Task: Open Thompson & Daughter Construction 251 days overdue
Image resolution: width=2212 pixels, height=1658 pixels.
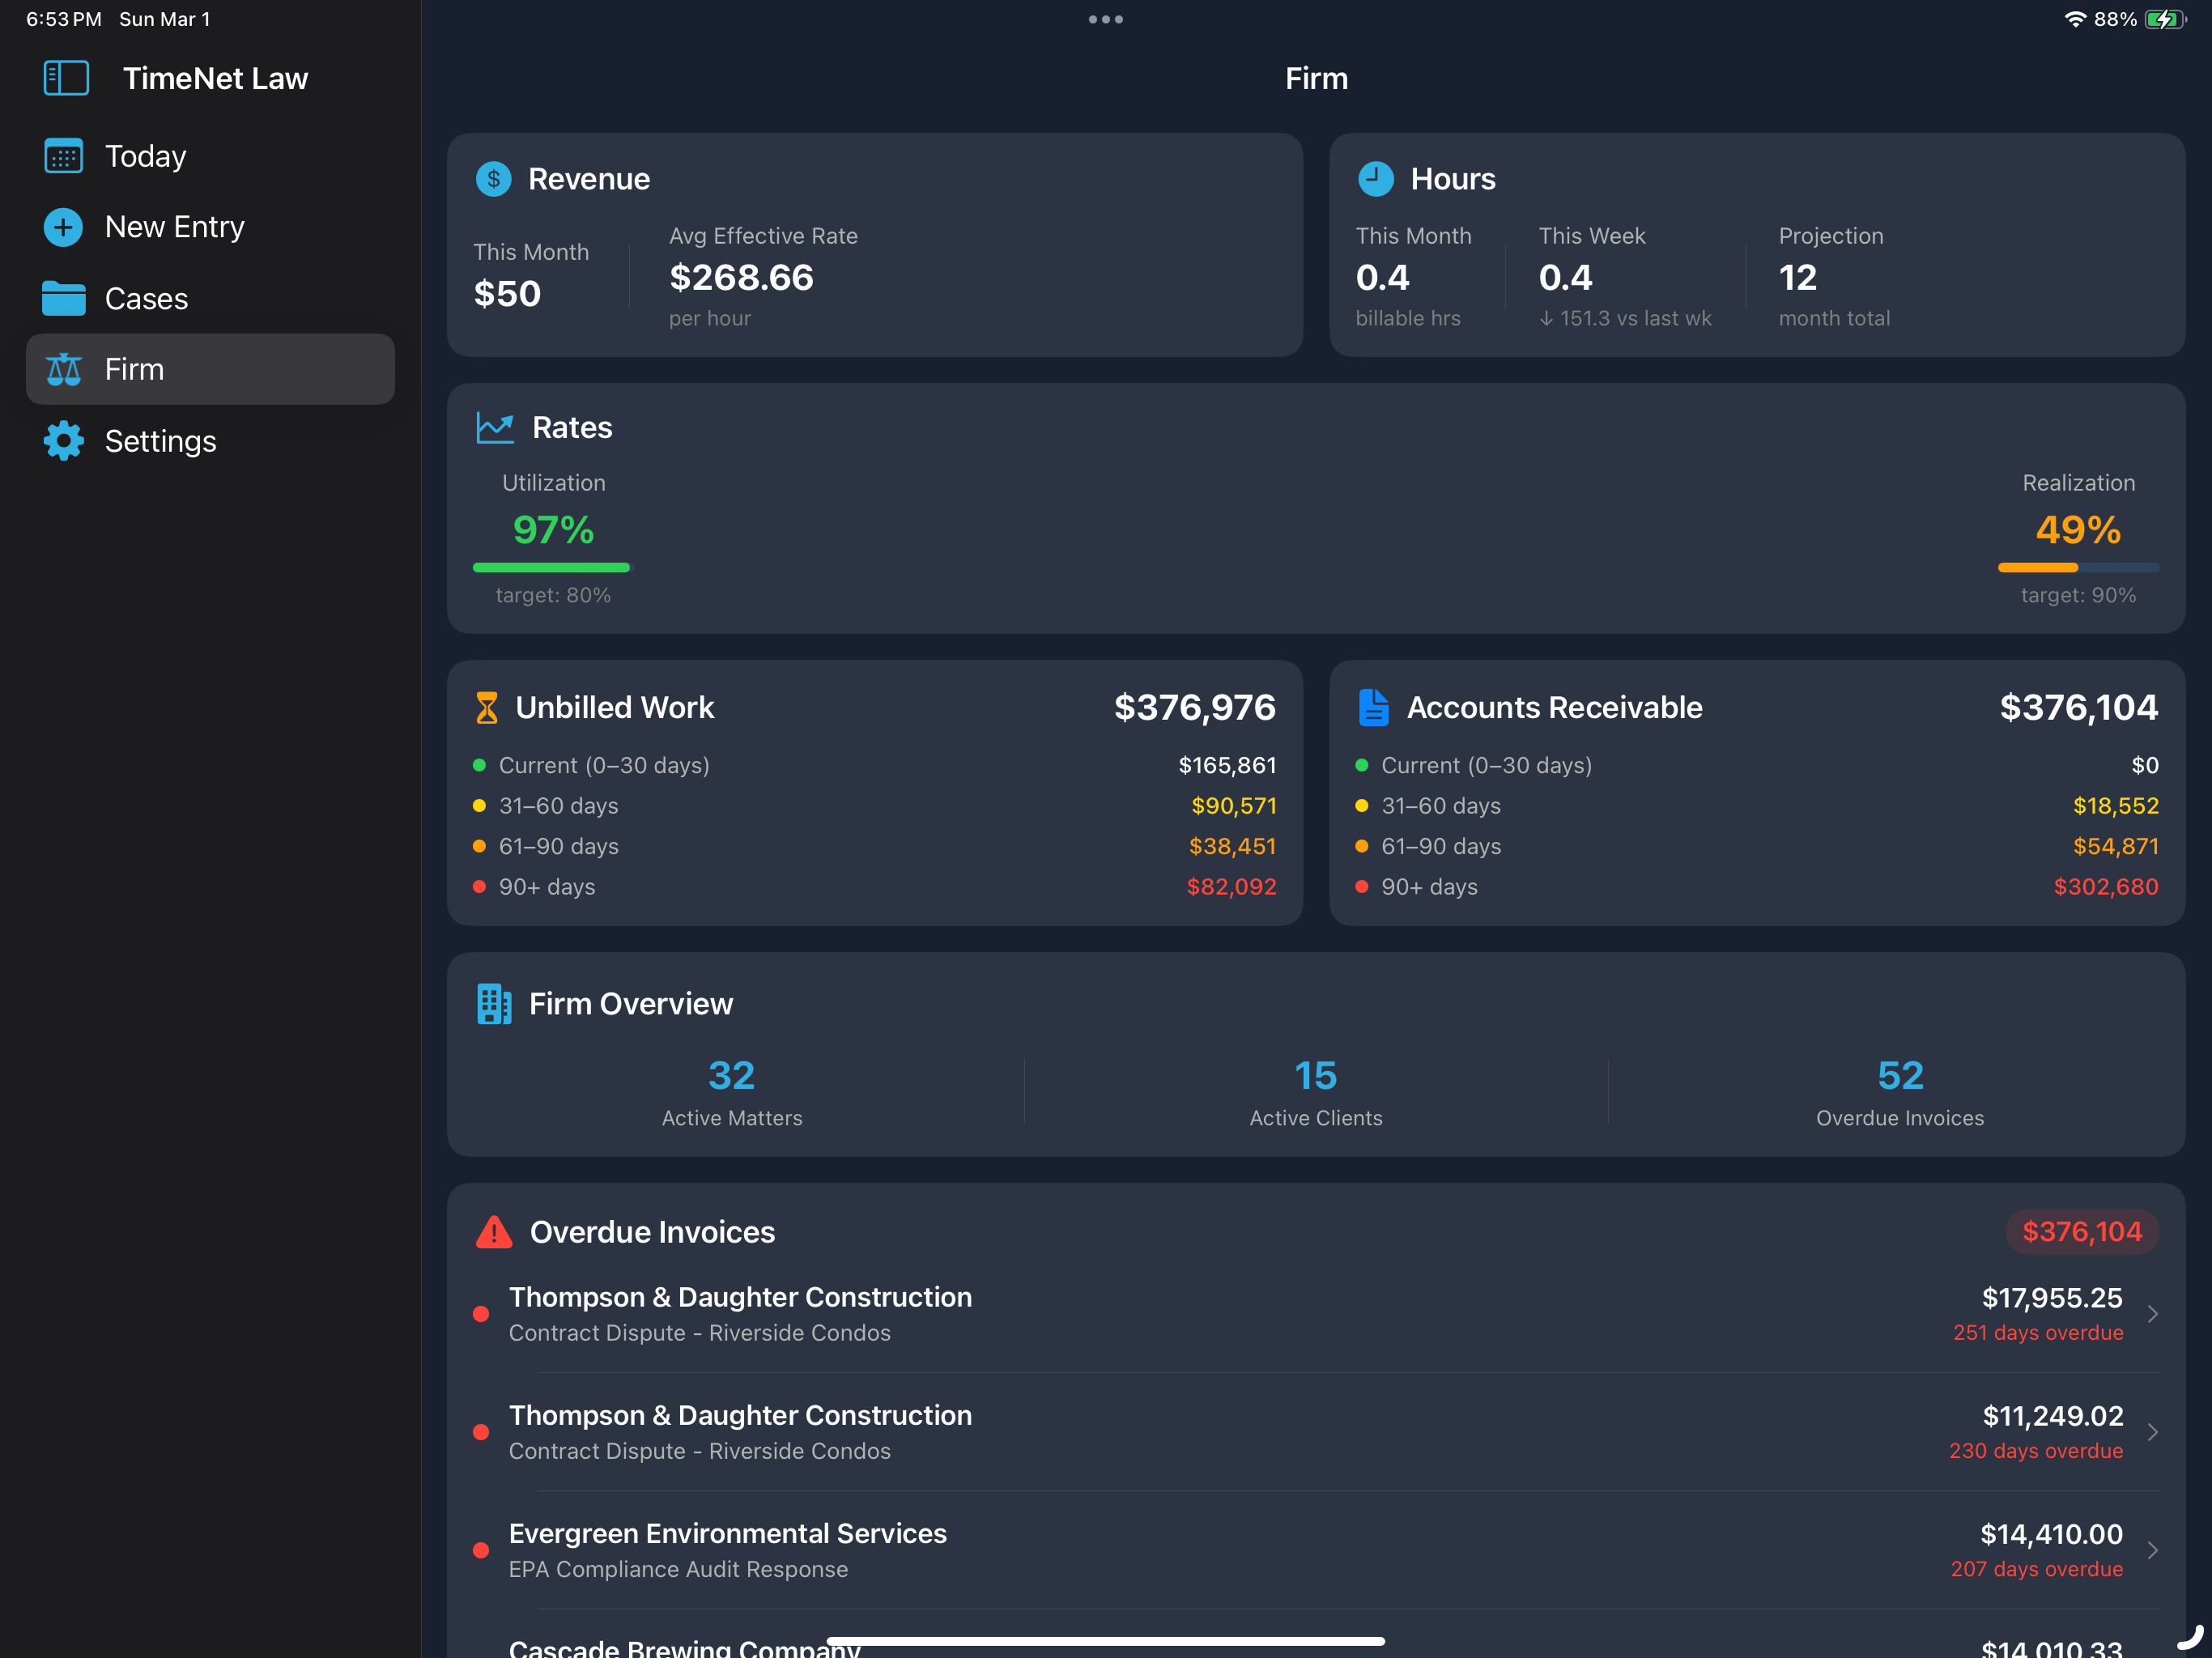Action: 1316,1314
